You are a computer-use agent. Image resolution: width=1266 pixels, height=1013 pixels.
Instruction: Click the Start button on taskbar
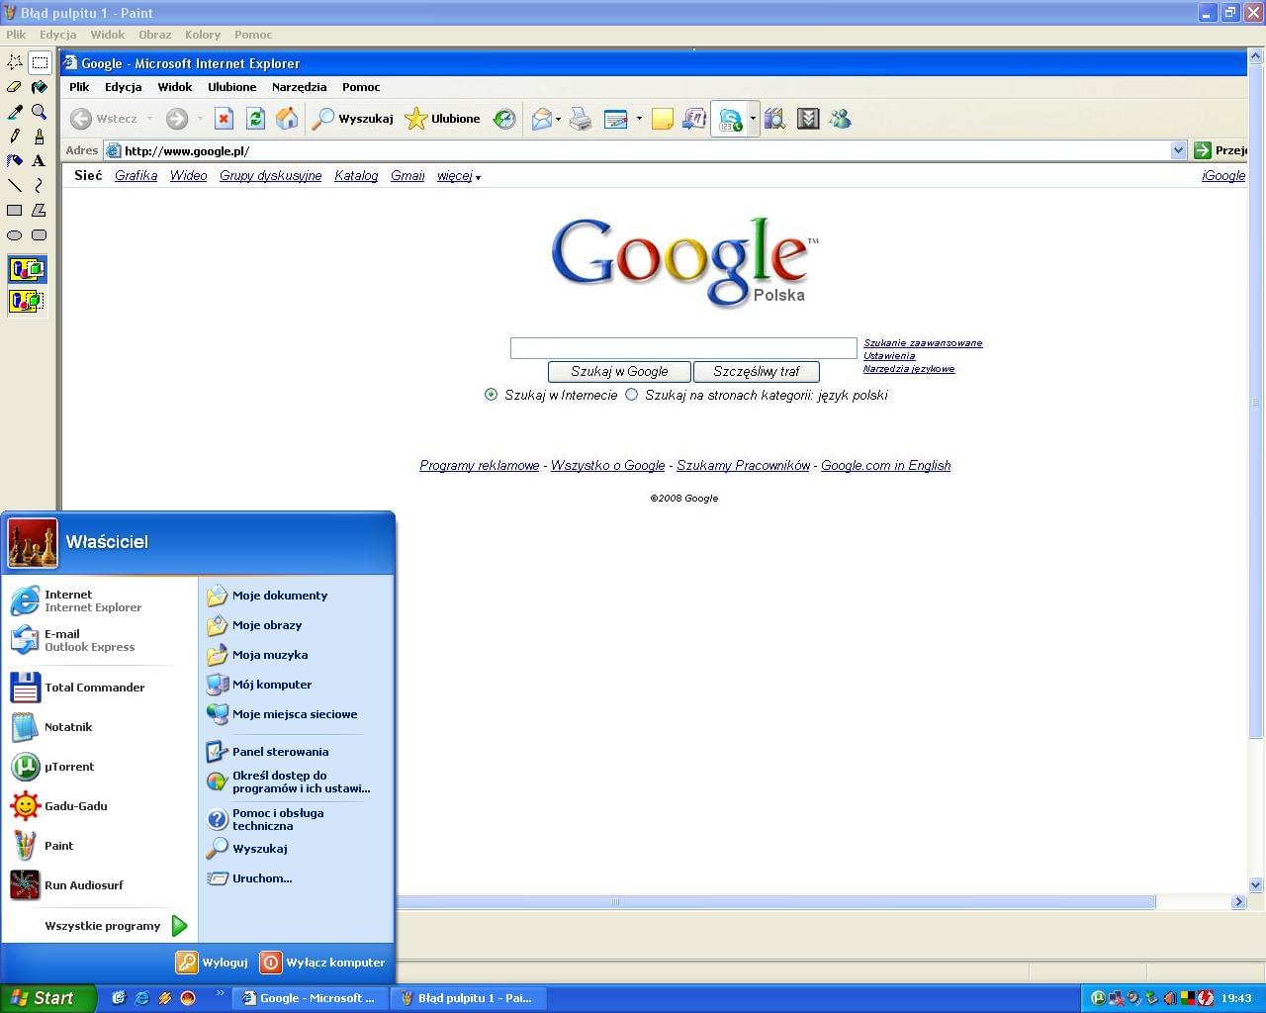pyautogui.click(x=47, y=998)
